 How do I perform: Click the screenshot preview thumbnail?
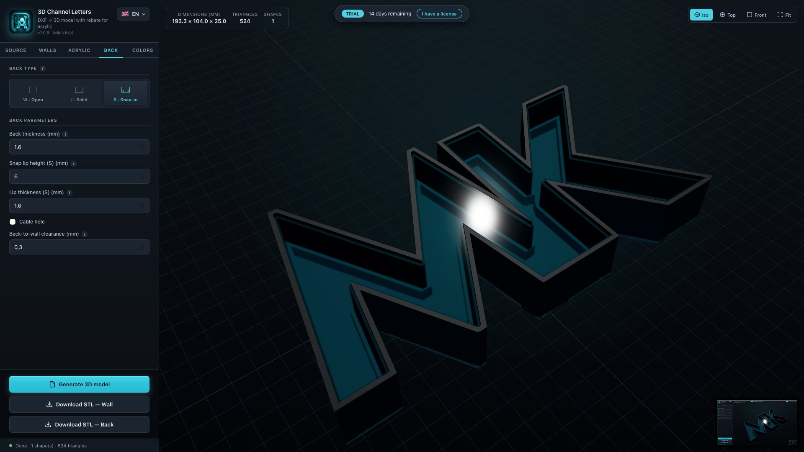[x=757, y=423]
